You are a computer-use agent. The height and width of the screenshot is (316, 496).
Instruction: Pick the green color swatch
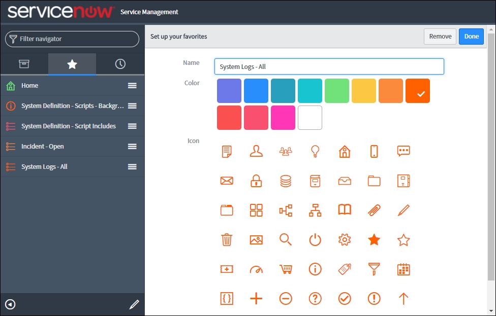[336, 91]
